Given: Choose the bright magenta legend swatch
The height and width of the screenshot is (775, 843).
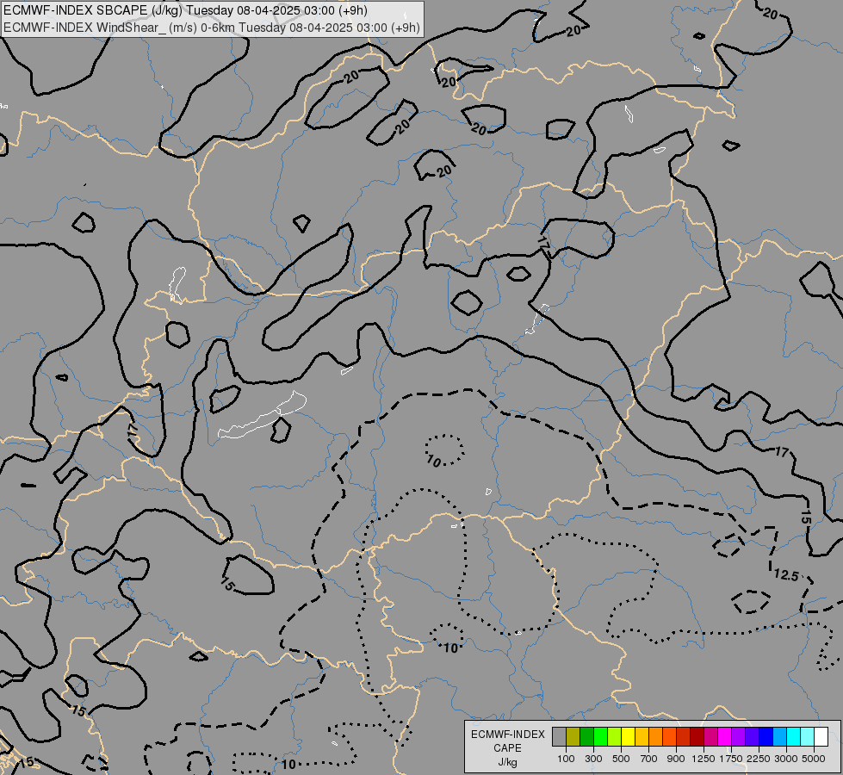Looking at the screenshot, I should pyautogui.click(x=725, y=736).
